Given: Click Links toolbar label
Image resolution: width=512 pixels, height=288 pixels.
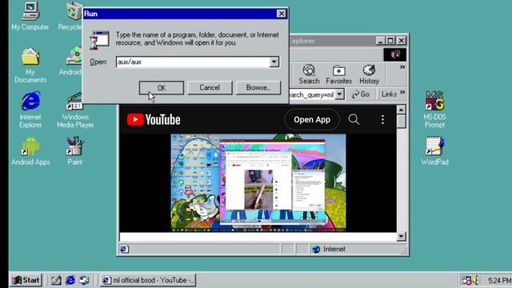Looking at the screenshot, I should tap(389, 94).
